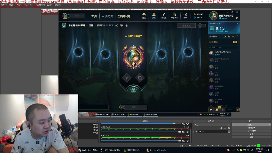Remove transition with the minus icon
272x153 pixels.
click(x=225, y=128)
